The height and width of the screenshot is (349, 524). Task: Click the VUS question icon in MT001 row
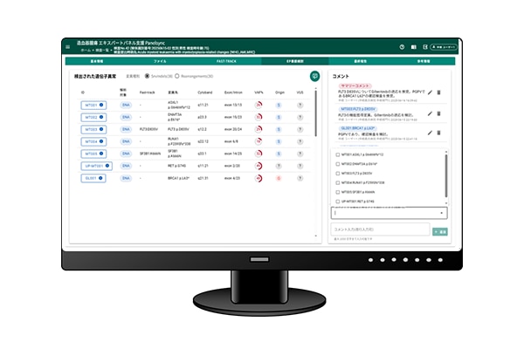[x=300, y=104]
